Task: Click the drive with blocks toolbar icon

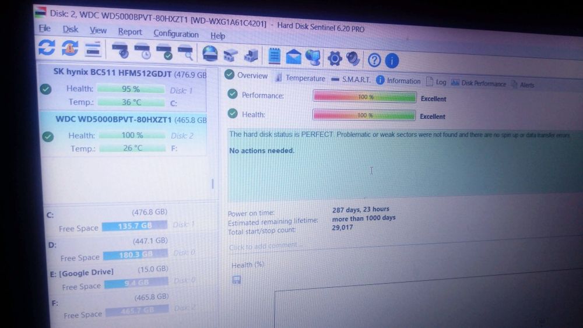Action: click(230, 55)
